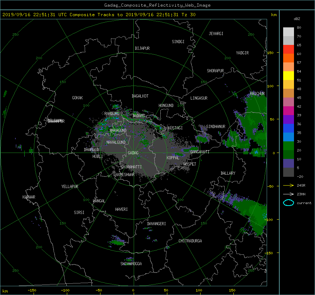Viewport: 315px width, 295px height.
Task: Click the HAVERI city label
Action: [121, 209]
